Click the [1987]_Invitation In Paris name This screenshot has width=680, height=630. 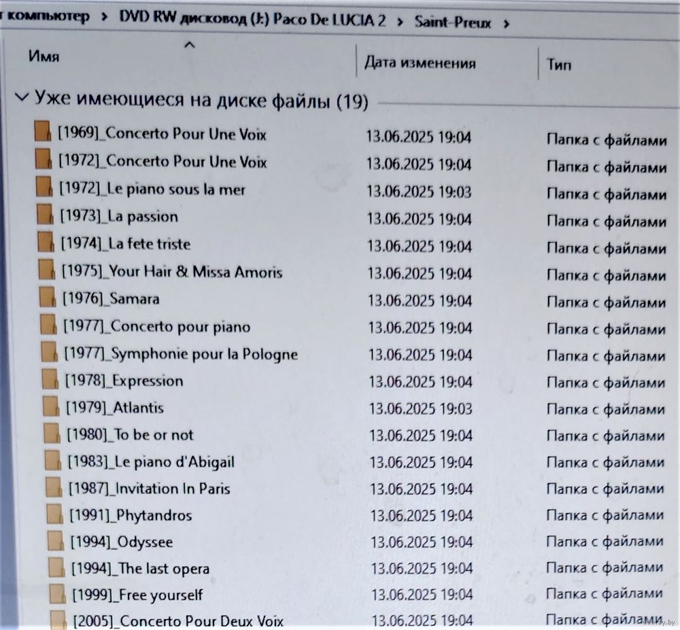click(150, 489)
